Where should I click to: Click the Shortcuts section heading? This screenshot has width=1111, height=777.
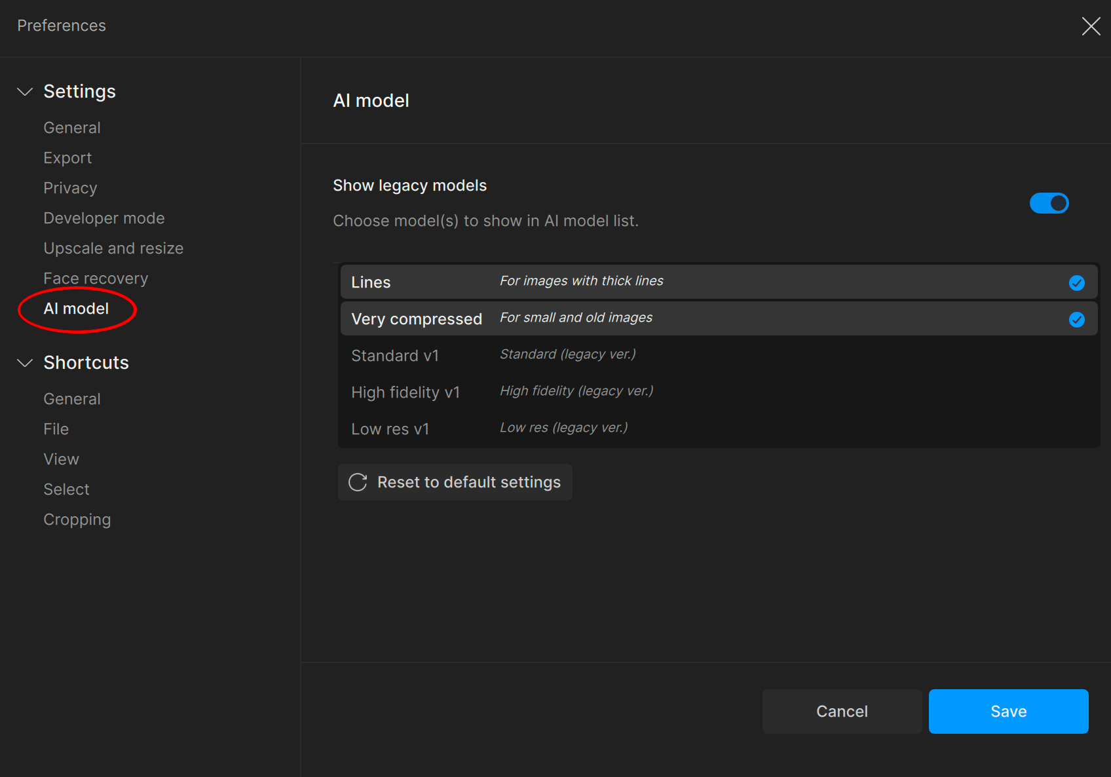(x=86, y=363)
